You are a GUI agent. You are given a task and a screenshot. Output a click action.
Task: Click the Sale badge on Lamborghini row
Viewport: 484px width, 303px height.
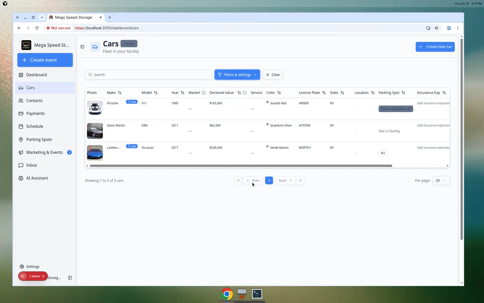click(132, 146)
